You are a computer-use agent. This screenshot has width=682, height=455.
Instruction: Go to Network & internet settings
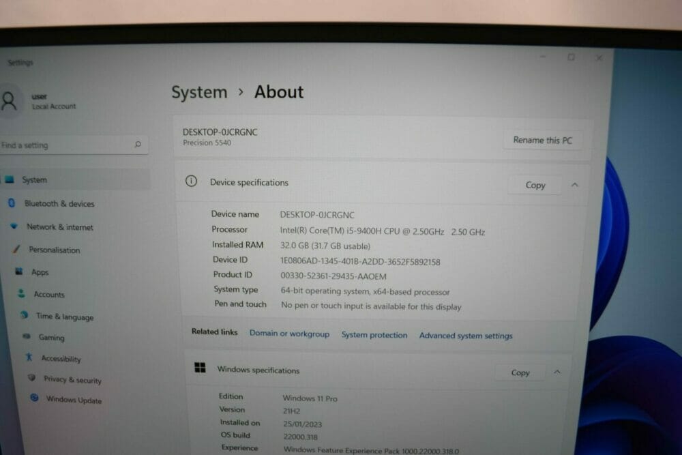coord(60,227)
